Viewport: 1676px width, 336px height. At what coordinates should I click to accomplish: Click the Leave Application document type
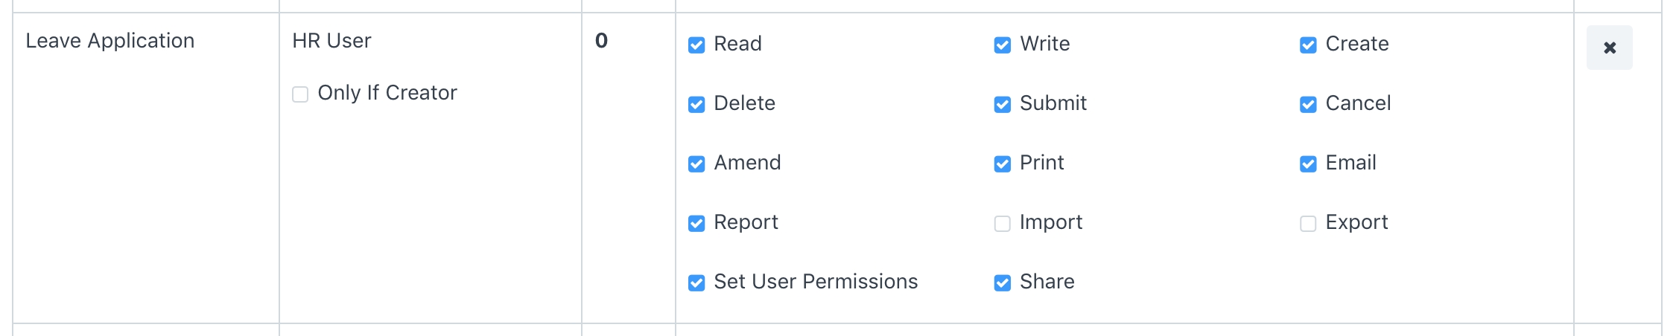(110, 41)
